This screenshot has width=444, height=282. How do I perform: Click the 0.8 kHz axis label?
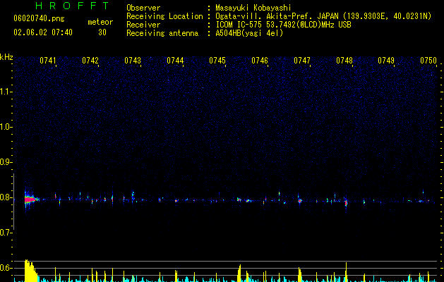pos(6,197)
